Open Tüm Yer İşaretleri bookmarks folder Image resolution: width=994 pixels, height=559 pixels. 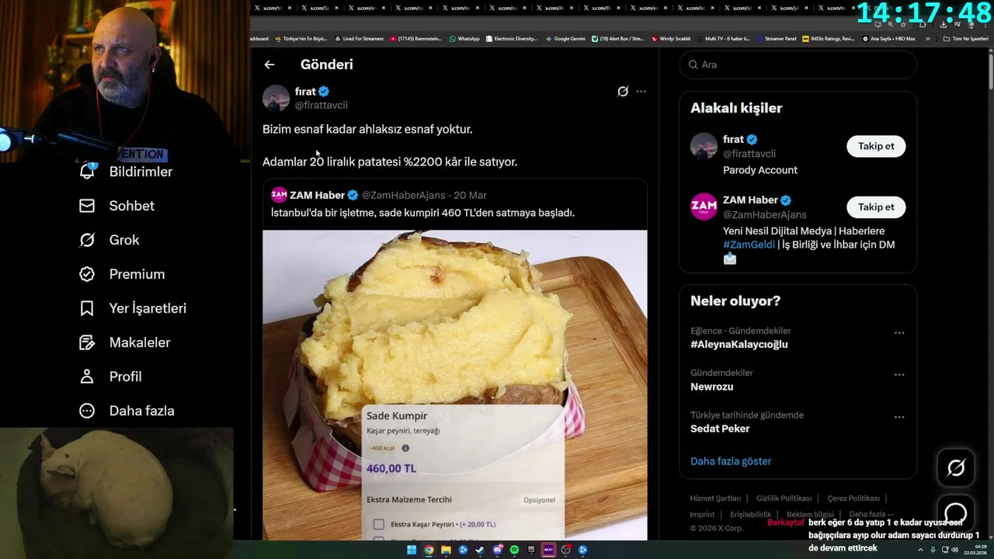965,39
